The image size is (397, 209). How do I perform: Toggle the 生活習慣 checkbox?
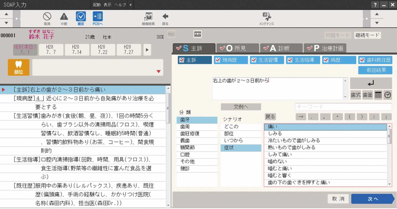pyautogui.click(x=254, y=60)
